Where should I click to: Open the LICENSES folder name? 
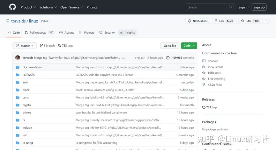(28, 75)
